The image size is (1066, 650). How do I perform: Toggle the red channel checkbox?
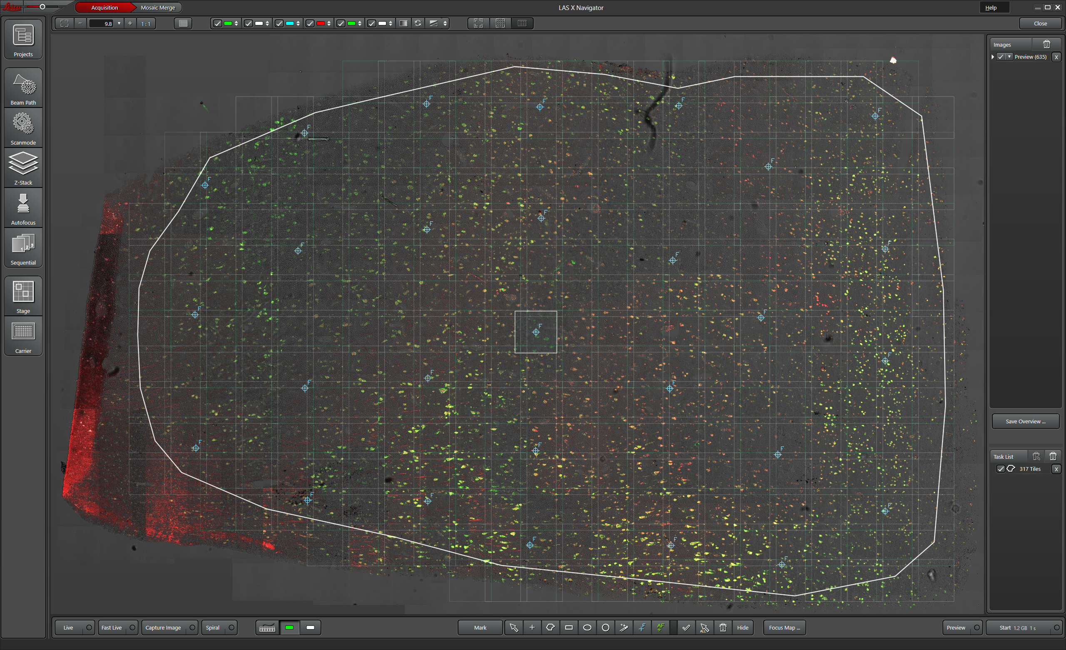coord(310,23)
